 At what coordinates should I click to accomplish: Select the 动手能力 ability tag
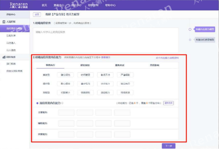[x=105, y=84]
